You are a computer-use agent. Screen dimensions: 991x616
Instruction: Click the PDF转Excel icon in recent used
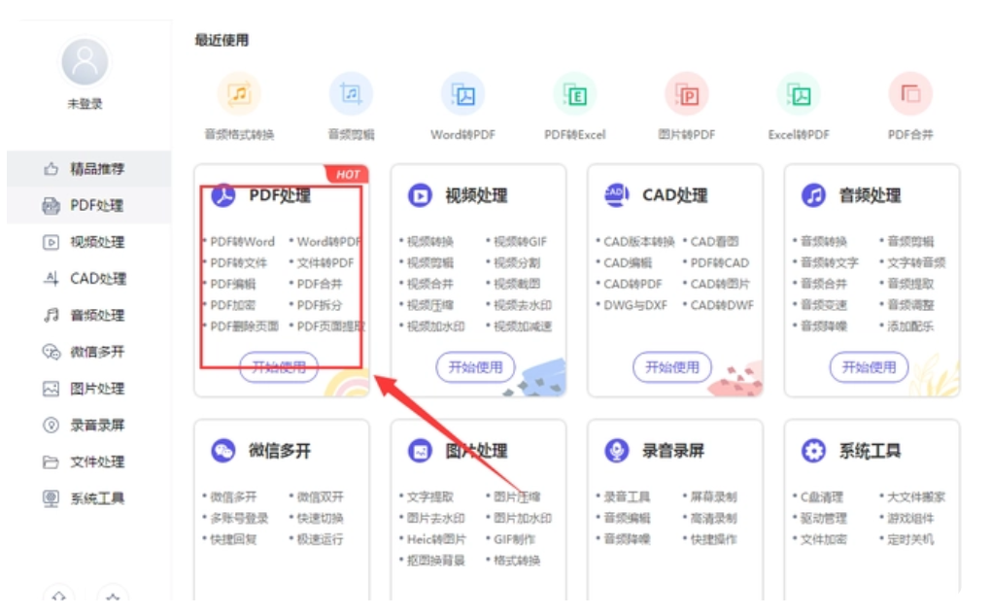(x=575, y=93)
